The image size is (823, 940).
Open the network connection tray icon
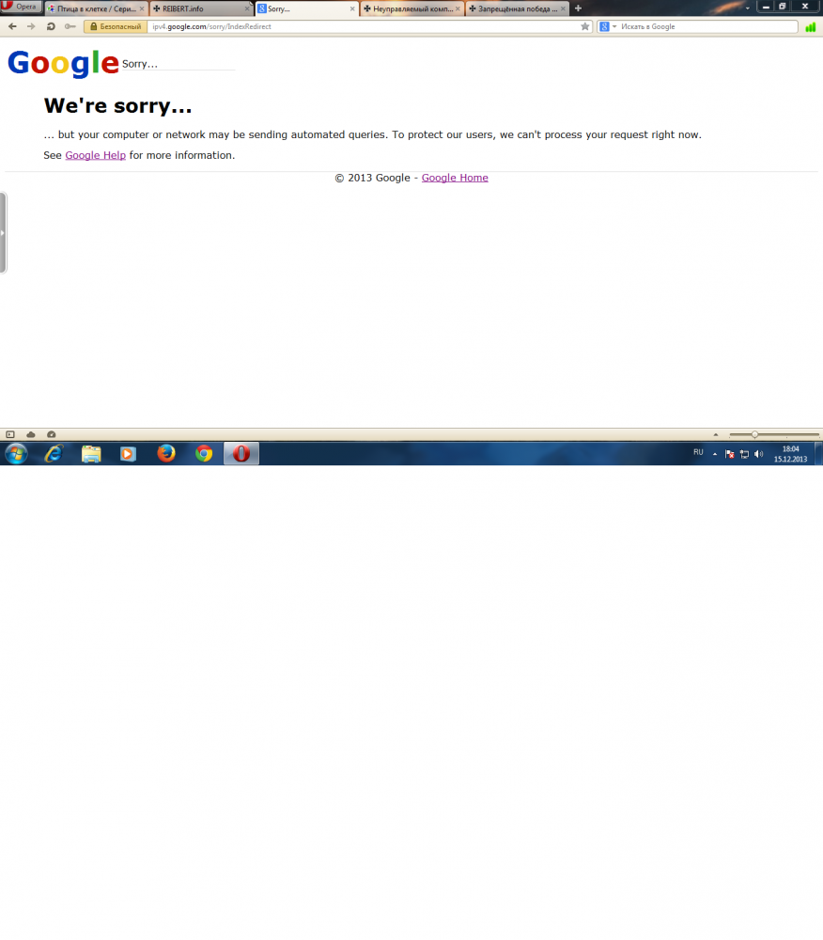tap(744, 454)
